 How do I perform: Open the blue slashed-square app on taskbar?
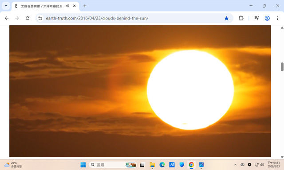(x=172, y=165)
